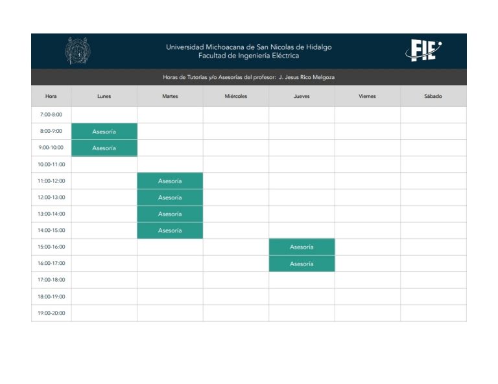Click the Universidad Michoacana title text
This screenshot has height=384, width=498.
pyautogui.click(x=249, y=47)
